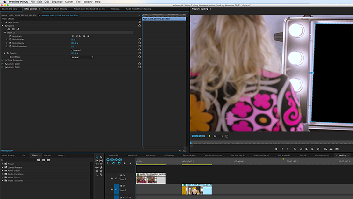Screen dimensions: 353x199
Task: Collapse the Opacity effect
Action: tap(2, 26)
